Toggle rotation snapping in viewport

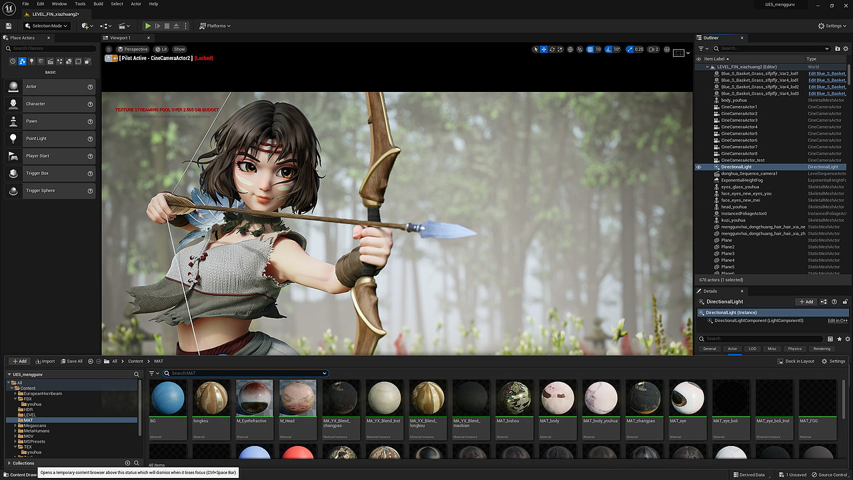pos(608,49)
